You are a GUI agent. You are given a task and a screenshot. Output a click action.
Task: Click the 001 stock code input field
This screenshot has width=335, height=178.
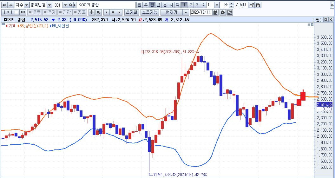pos(58,5)
